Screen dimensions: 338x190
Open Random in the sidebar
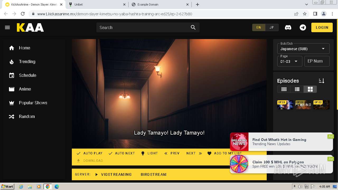(27, 117)
